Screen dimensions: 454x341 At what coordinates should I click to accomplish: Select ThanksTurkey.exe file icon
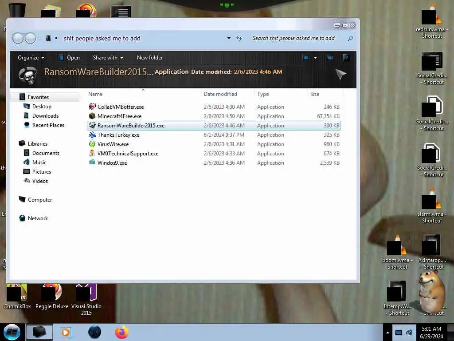point(92,135)
